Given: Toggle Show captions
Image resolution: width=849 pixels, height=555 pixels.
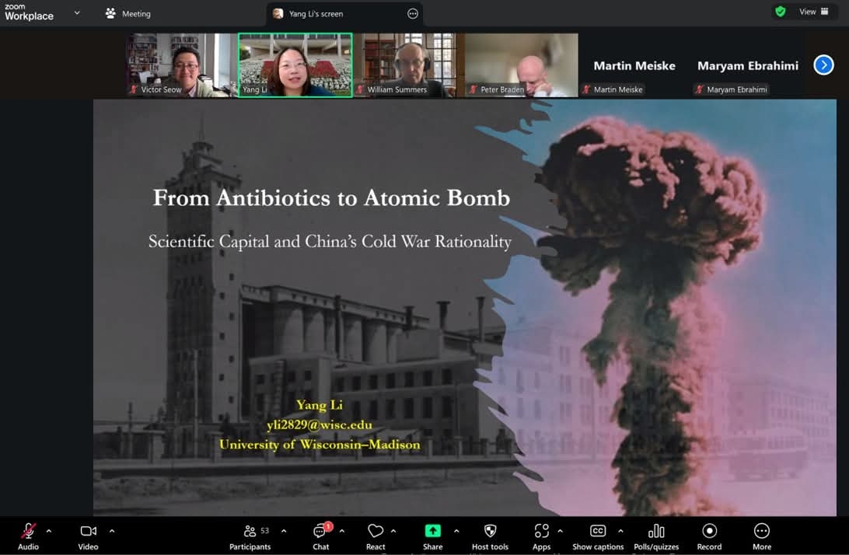Looking at the screenshot, I should (597, 536).
